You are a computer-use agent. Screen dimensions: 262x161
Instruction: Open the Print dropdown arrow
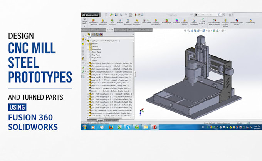point(123,15)
